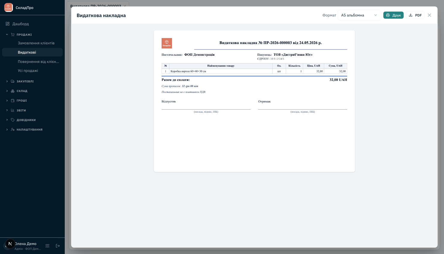Click buyer name ТОВ «Дистриб'юшн Юг»
The width and height of the screenshot is (444, 254).
[x=293, y=55]
